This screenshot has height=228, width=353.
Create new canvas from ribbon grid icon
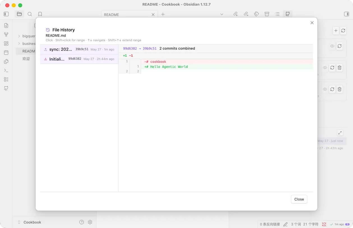coord(6,43)
